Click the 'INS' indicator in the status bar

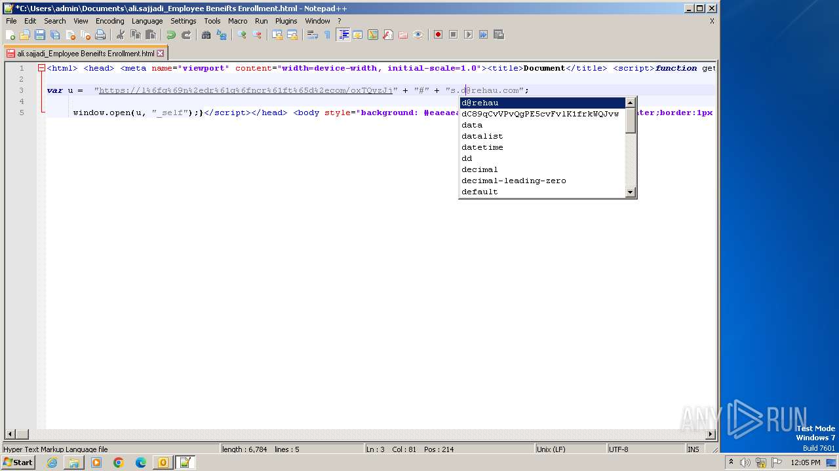click(693, 449)
